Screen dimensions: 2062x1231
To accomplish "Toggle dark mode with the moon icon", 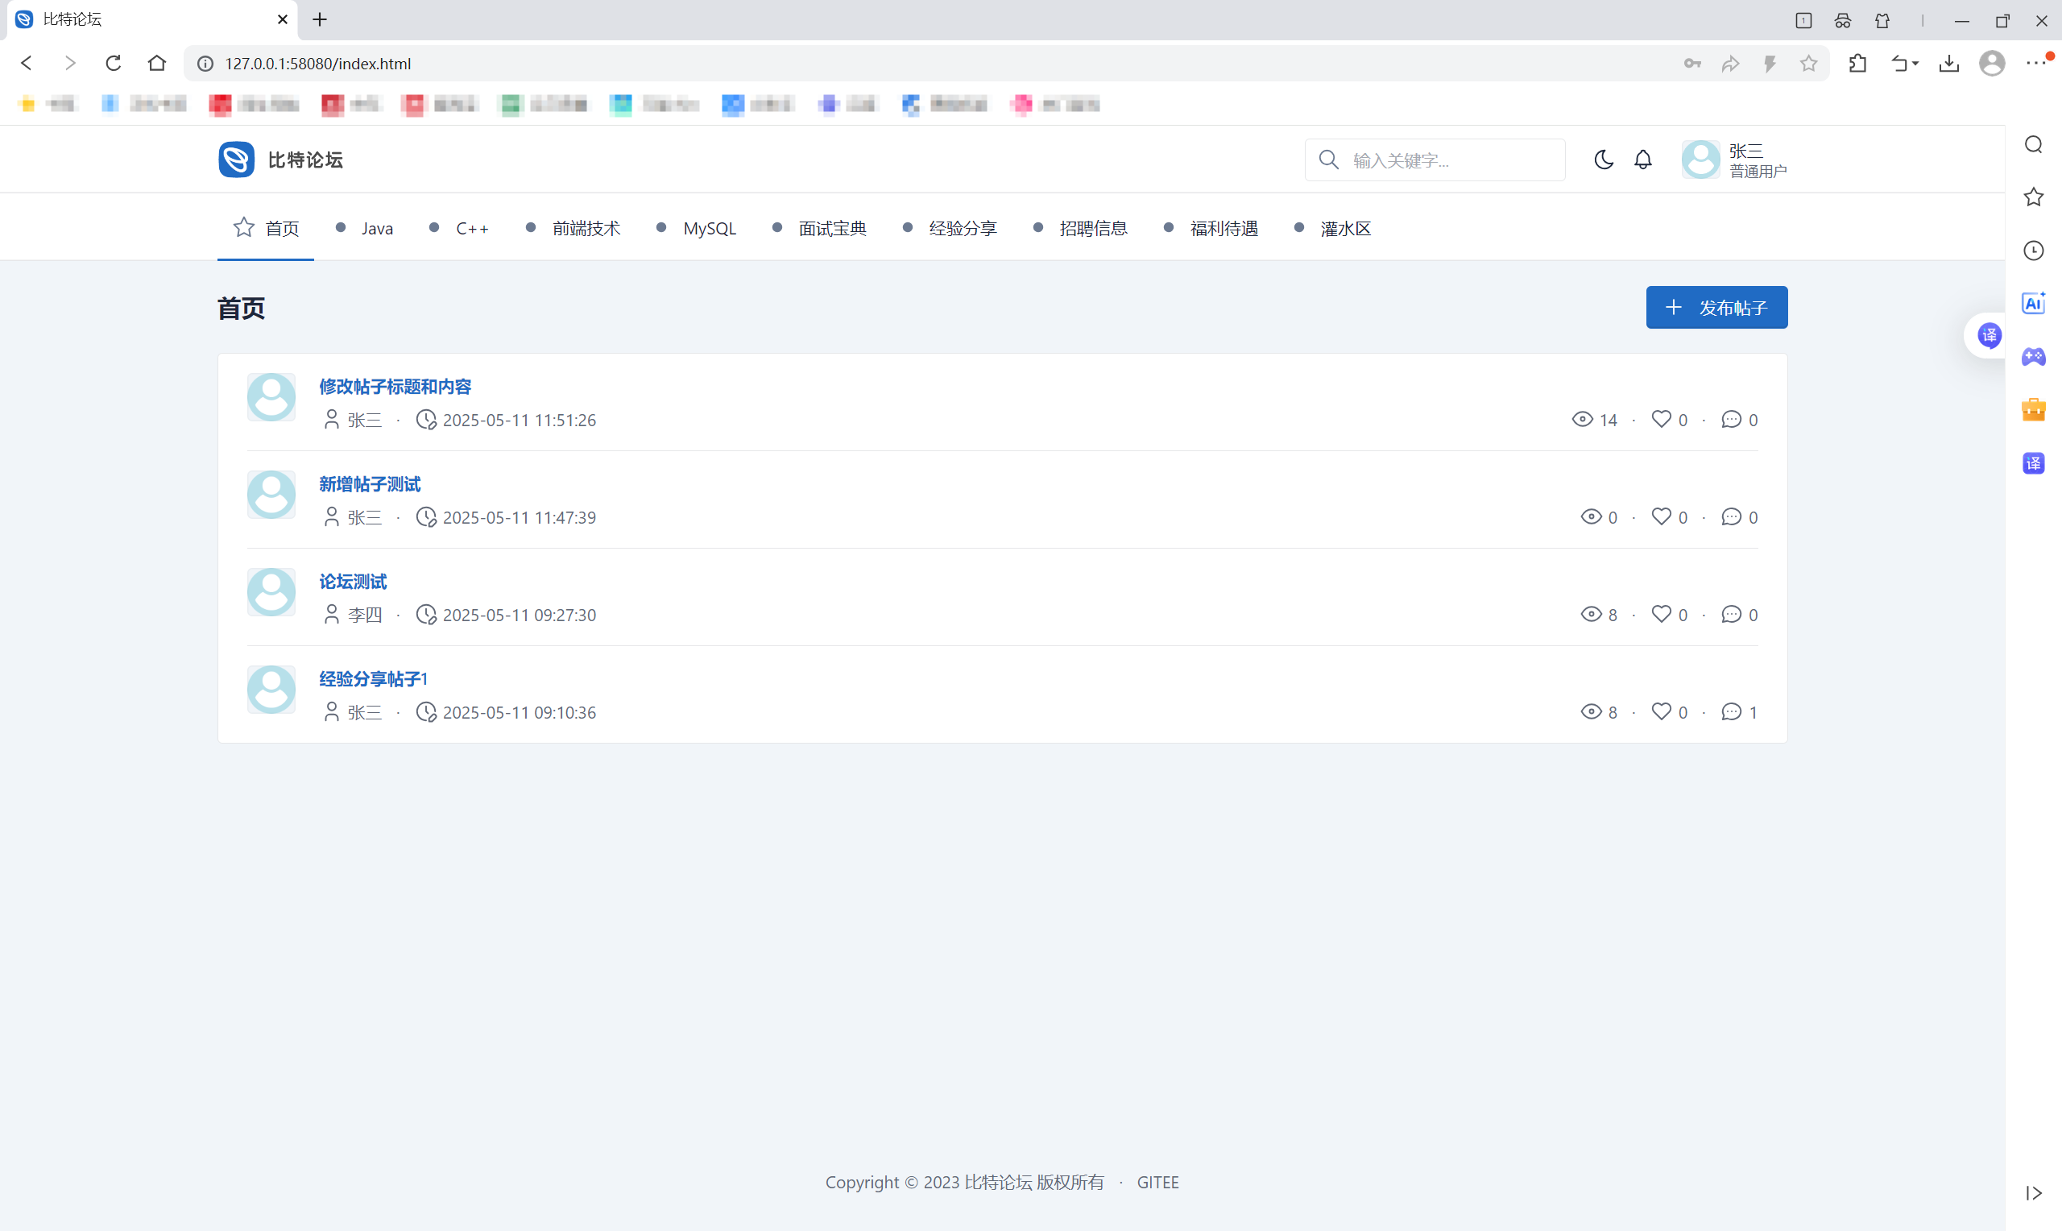I will [1604, 160].
